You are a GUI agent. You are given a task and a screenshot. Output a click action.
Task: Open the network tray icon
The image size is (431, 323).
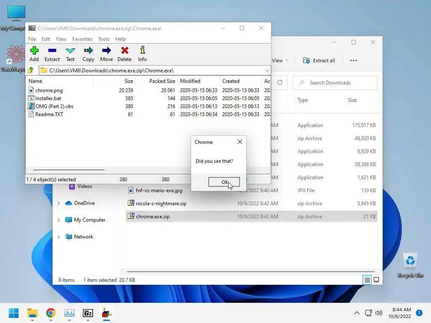click(369, 313)
